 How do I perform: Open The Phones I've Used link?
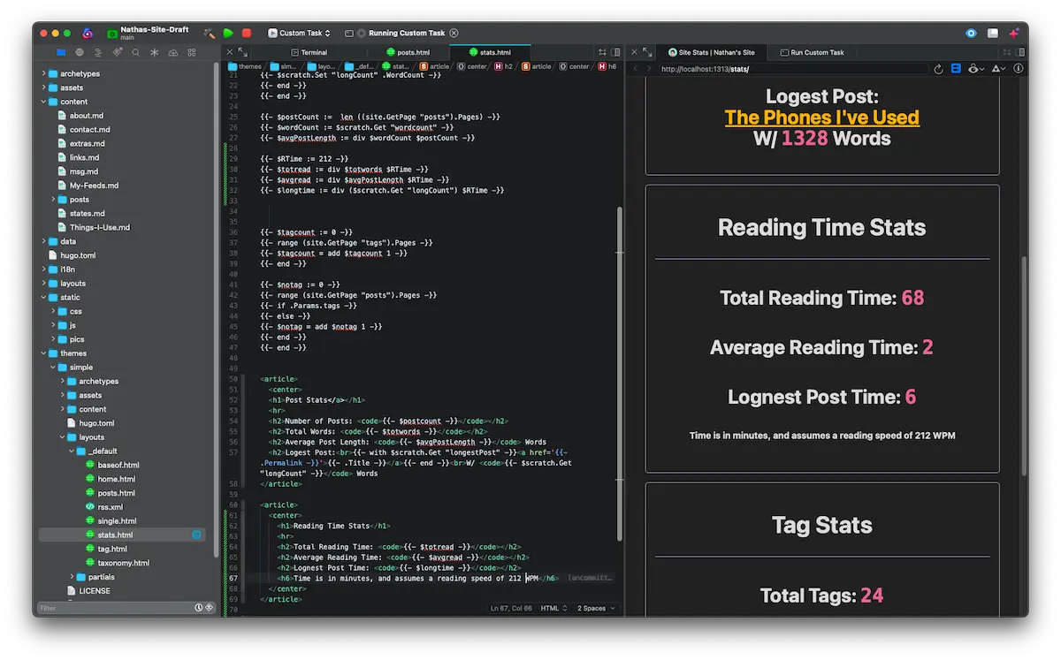point(821,118)
